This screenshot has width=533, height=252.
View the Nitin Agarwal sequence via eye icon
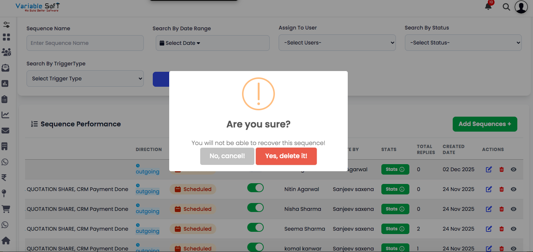coord(514,189)
